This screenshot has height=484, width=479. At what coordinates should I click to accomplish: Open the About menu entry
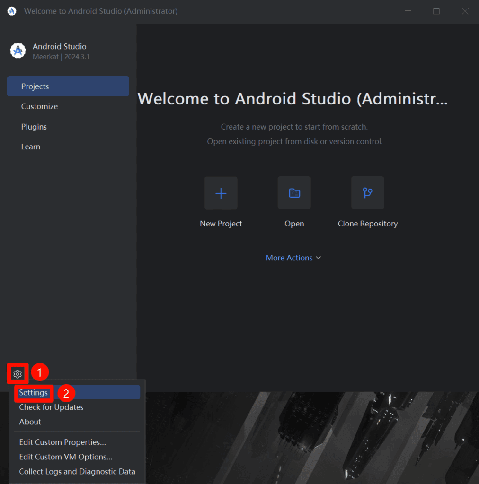[x=30, y=422]
